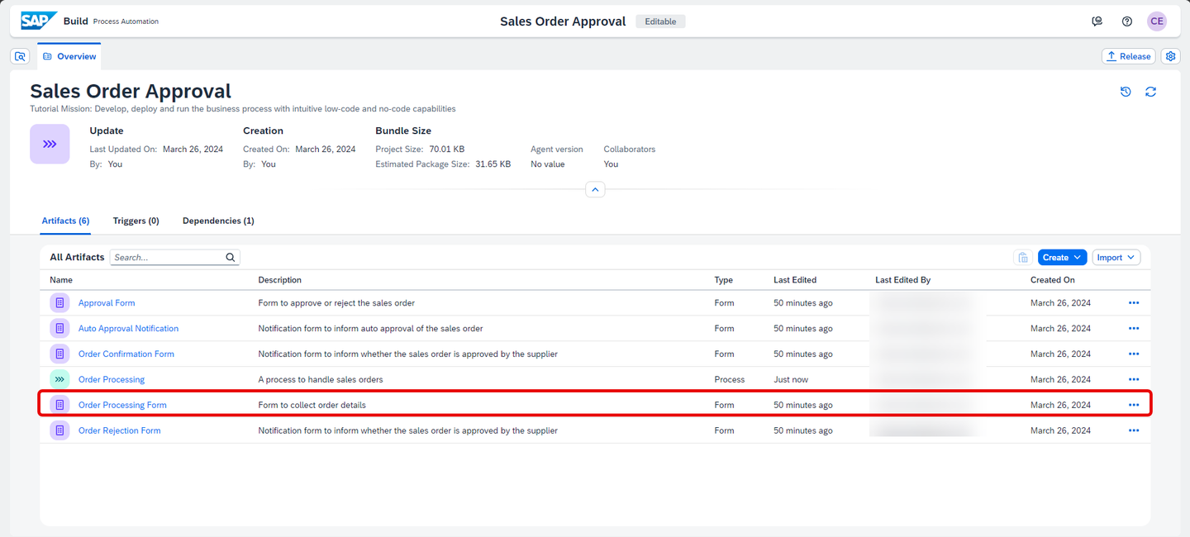
Task: Open the CE user avatar menu
Action: point(1157,21)
